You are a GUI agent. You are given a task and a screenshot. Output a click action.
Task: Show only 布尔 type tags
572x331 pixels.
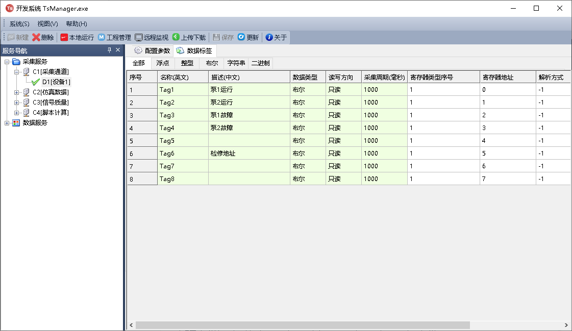[212, 63]
